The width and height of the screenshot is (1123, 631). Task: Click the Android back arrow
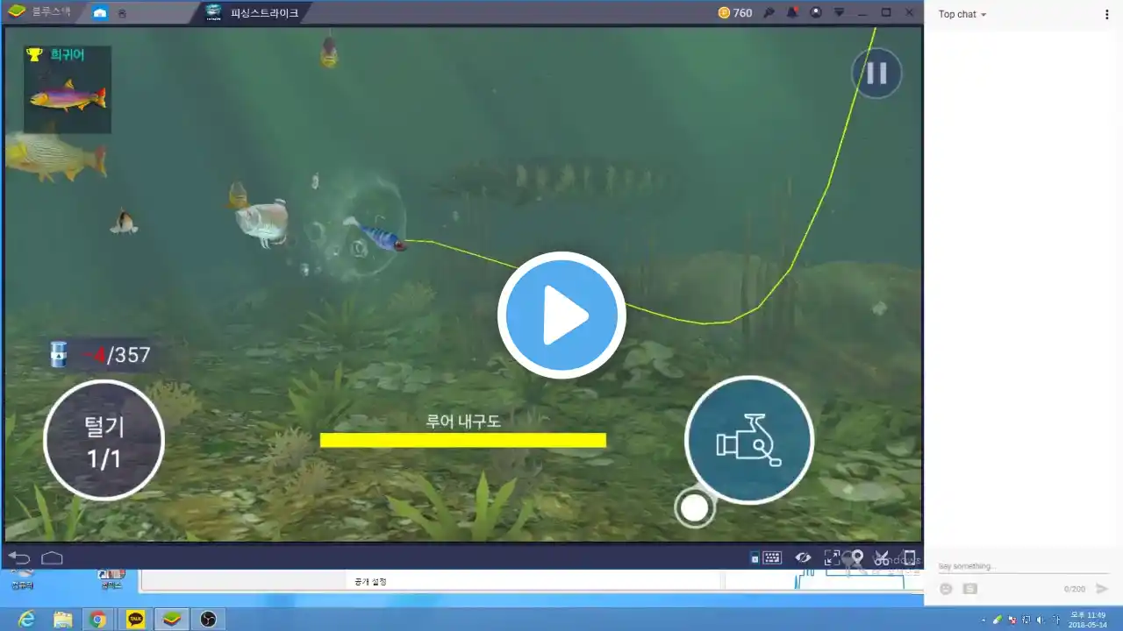coord(19,558)
